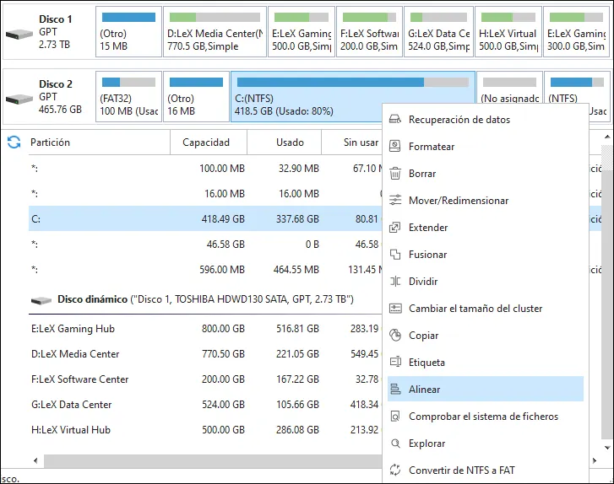
Task: Click the cluster size icon
Action: 395,308
